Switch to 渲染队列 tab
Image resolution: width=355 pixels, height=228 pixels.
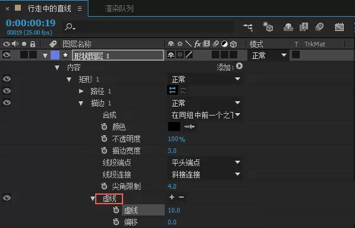[119, 8]
